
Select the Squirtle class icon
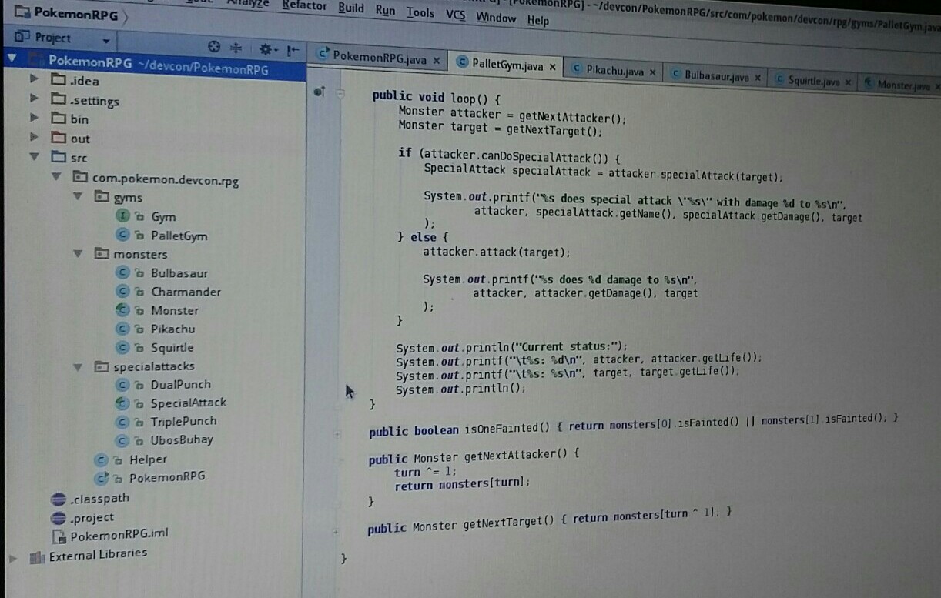pyautogui.click(x=122, y=347)
